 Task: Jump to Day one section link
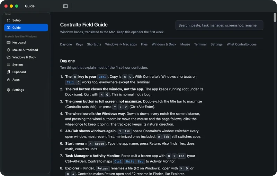66,44
